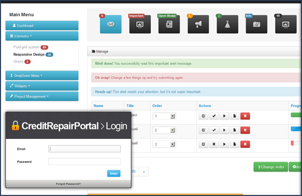Expand the DropDown Menu section
This screenshot has width=302, height=196.
click(x=42, y=75)
